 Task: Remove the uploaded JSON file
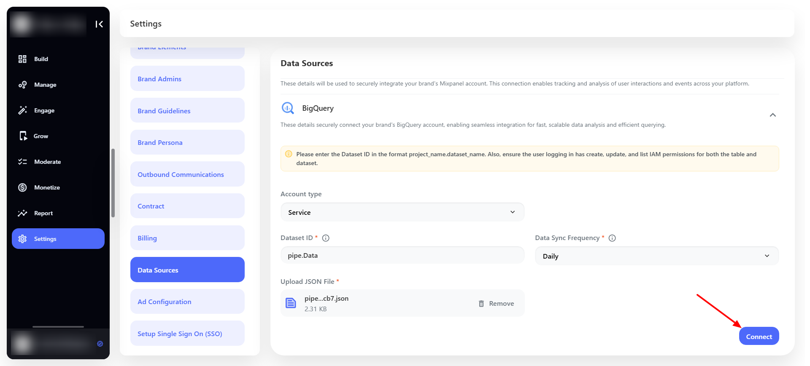tap(496, 304)
